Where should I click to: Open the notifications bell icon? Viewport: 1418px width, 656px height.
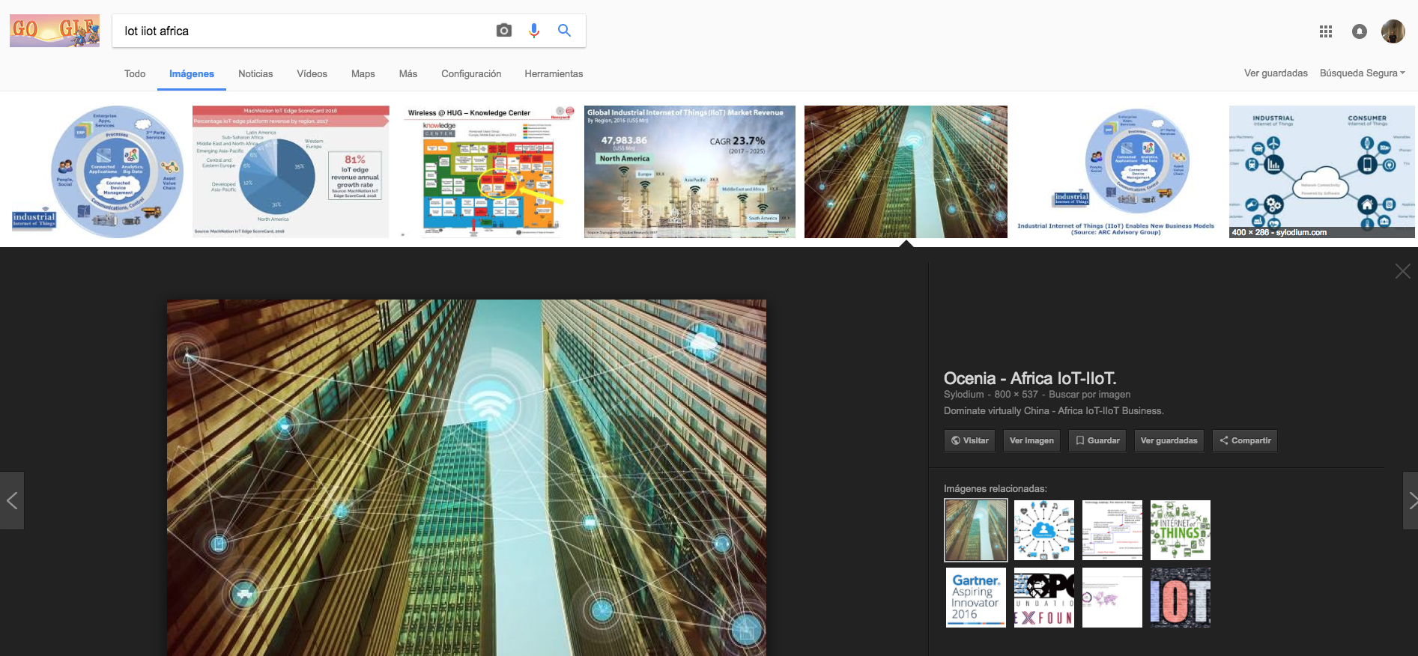[1359, 31]
